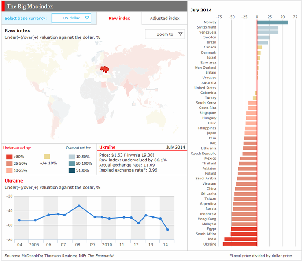Image resolution: width=303 pixels, height=261 pixels.
Task: Click the 25-50% undervalued swatch
Action: (9, 164)
